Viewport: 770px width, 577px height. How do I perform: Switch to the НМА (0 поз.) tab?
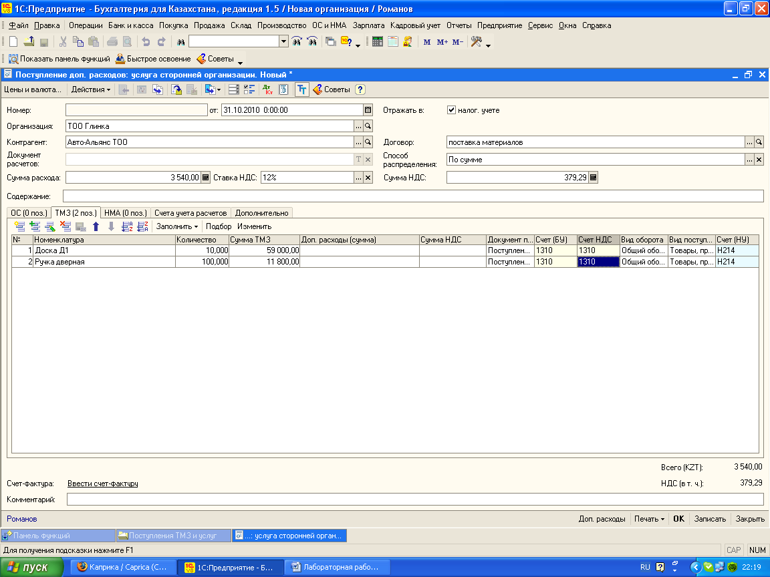[x=126, y=213]
